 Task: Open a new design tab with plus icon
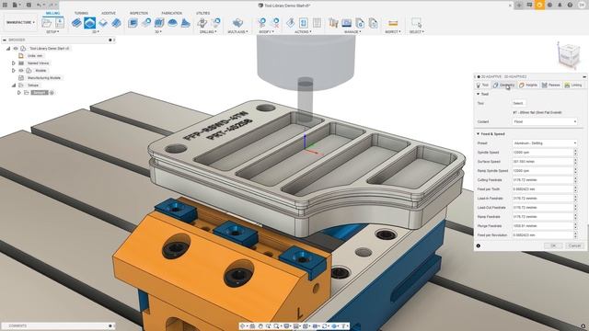click(519, 6)
